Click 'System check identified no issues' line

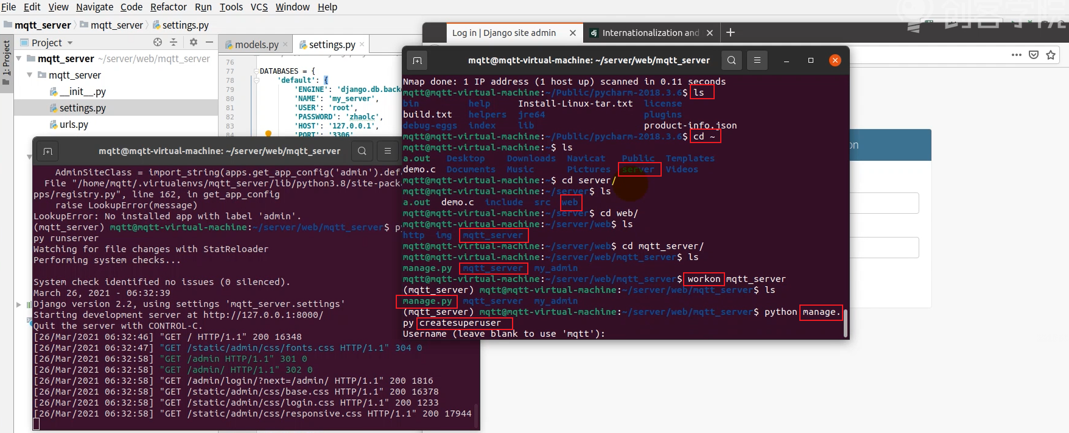(162, 282)
